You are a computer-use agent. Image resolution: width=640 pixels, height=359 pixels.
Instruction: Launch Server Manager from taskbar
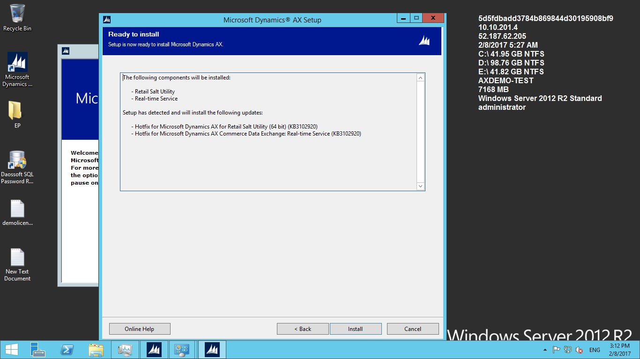37,350
